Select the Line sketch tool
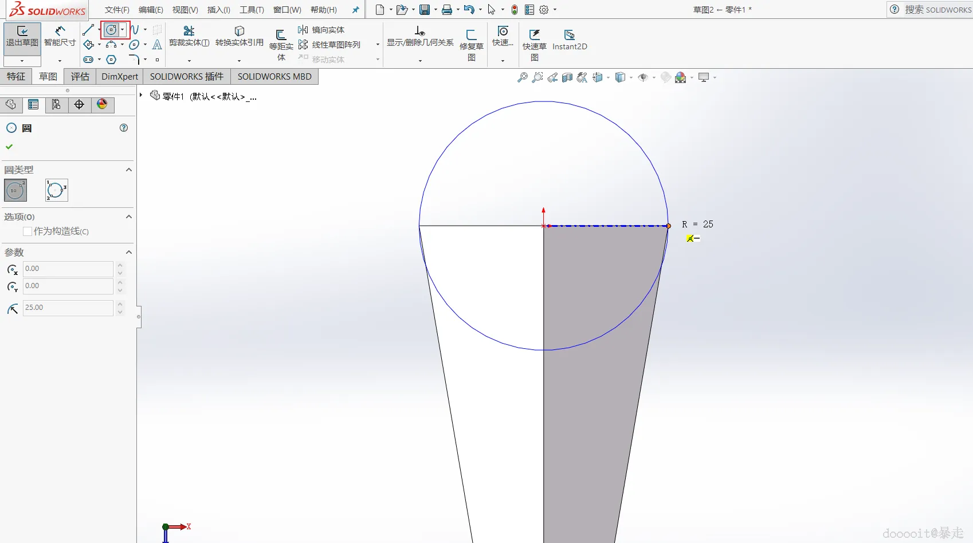973x543 pixels. pos(88,30)
